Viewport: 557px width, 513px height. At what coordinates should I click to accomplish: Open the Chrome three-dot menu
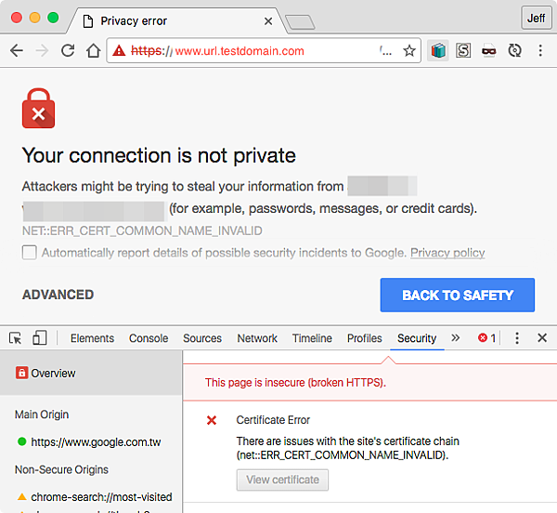click(540, 51)
